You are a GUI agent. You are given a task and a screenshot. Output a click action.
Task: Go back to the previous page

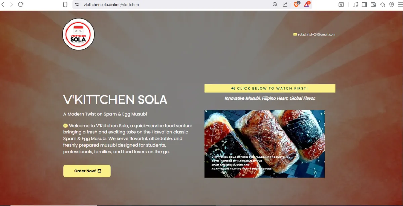click(2, 4)
